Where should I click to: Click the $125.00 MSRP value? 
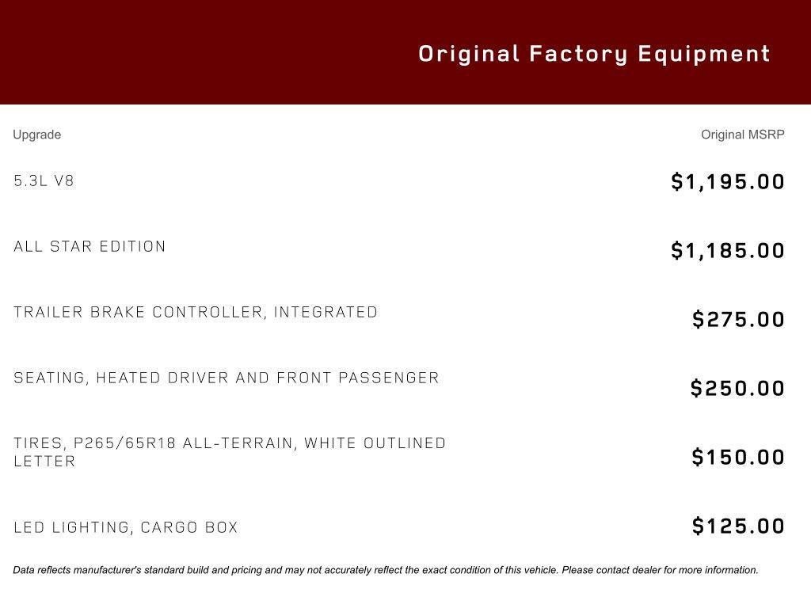point(738,526)
